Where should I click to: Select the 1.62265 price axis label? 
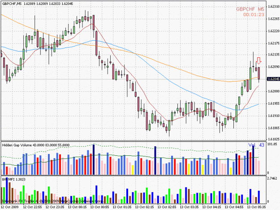tap(274, 19)
